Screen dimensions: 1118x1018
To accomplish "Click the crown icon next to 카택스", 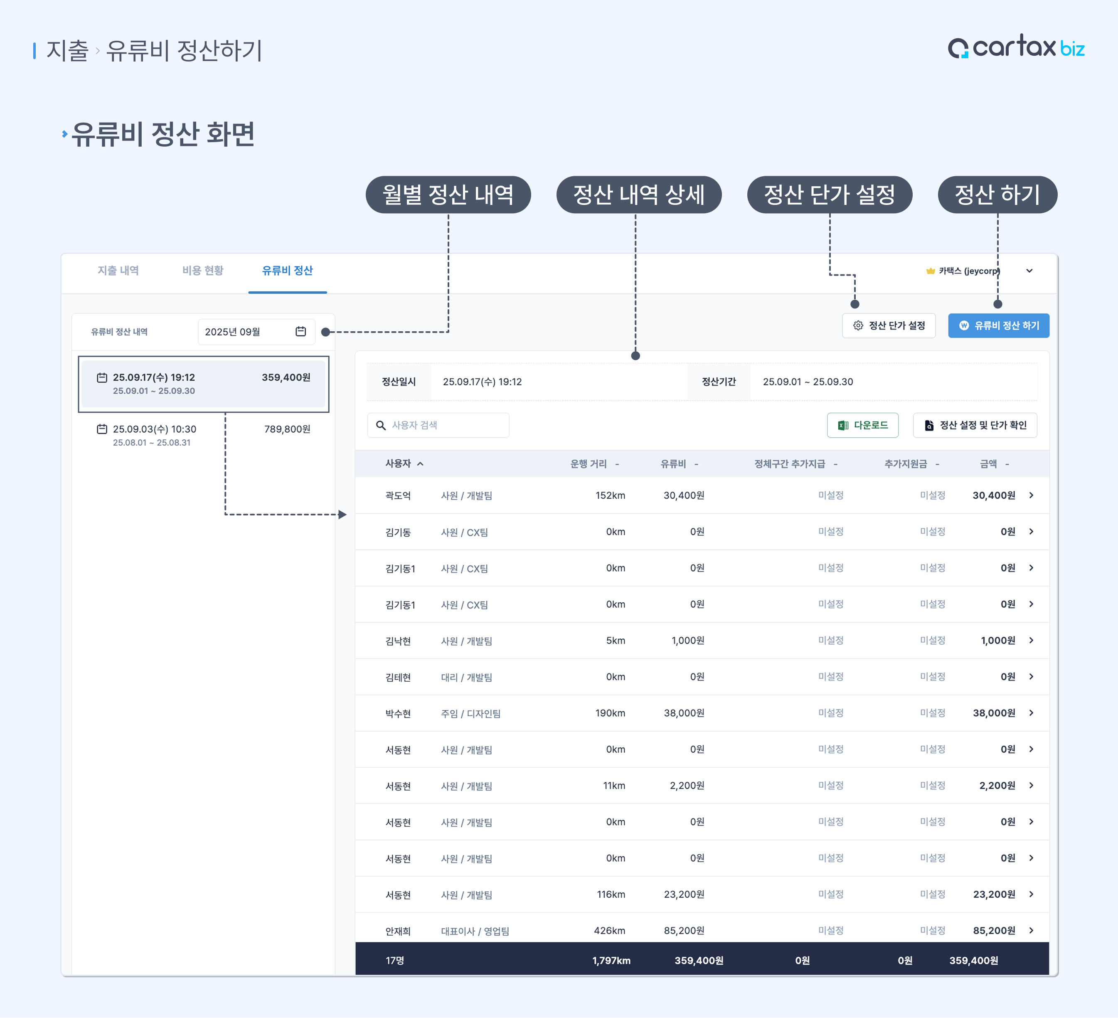I will click(930, 271).
